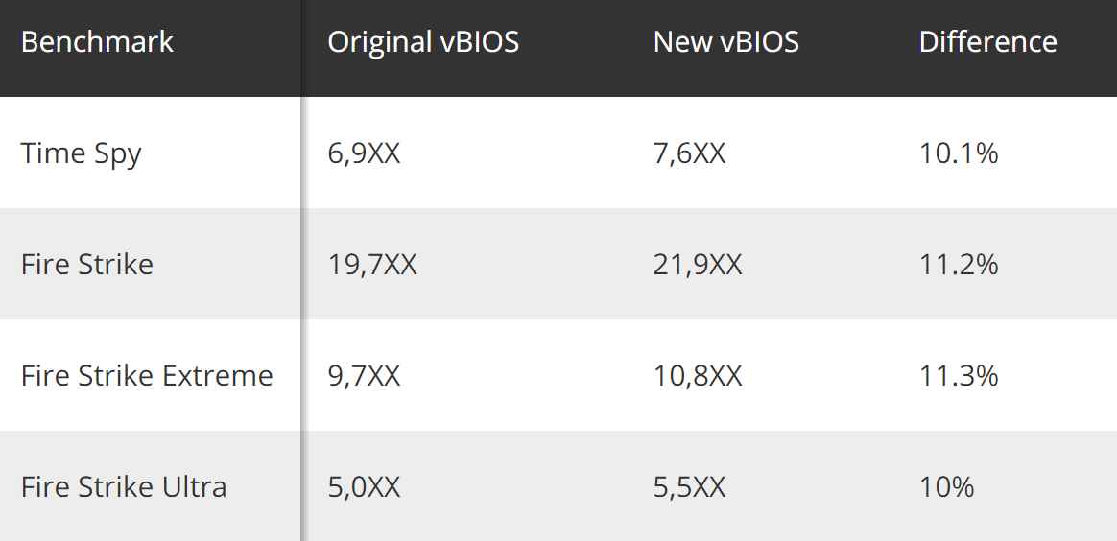This screenshot has width=1117, height=541.
Task: Click Fire Strike Ultra score 5,0XX
Action: click(x=364, y=486)
